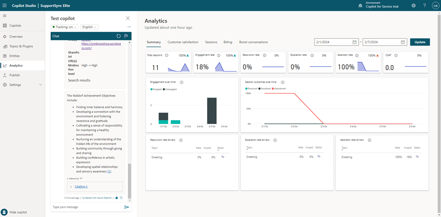This screenshot has width=441, height=217.
Task: Open info icon for Resolution rate drivers
Action: [181, 140]
